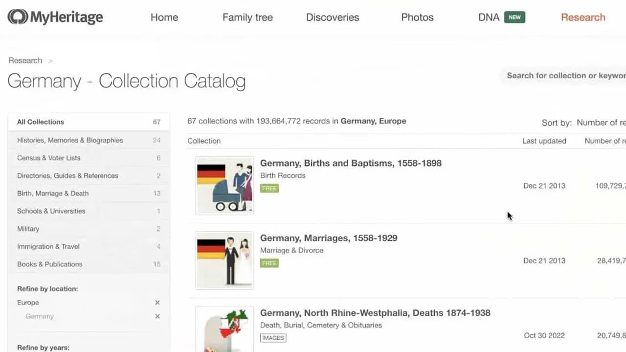Click the FREE badge on Births and Baptisms

pyautogui.click(x=269, y=188)
